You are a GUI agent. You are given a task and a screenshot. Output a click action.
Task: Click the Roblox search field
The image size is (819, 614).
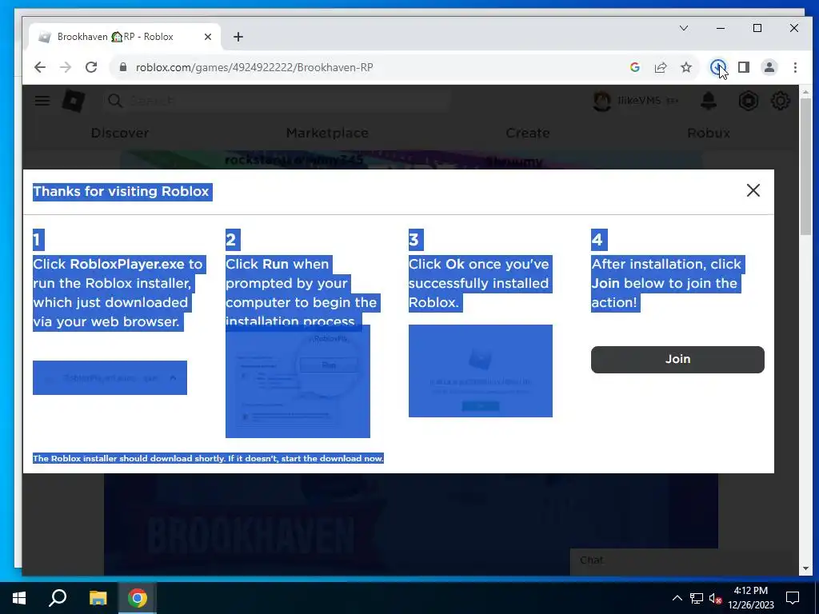point(277,100)
